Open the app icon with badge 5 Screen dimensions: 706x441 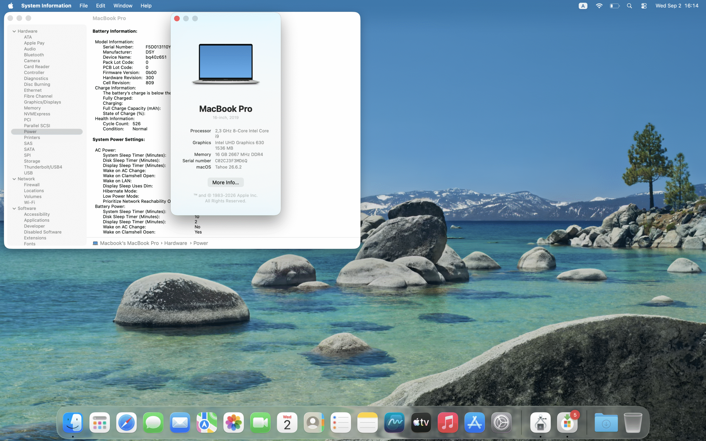(x=568, y=422)
